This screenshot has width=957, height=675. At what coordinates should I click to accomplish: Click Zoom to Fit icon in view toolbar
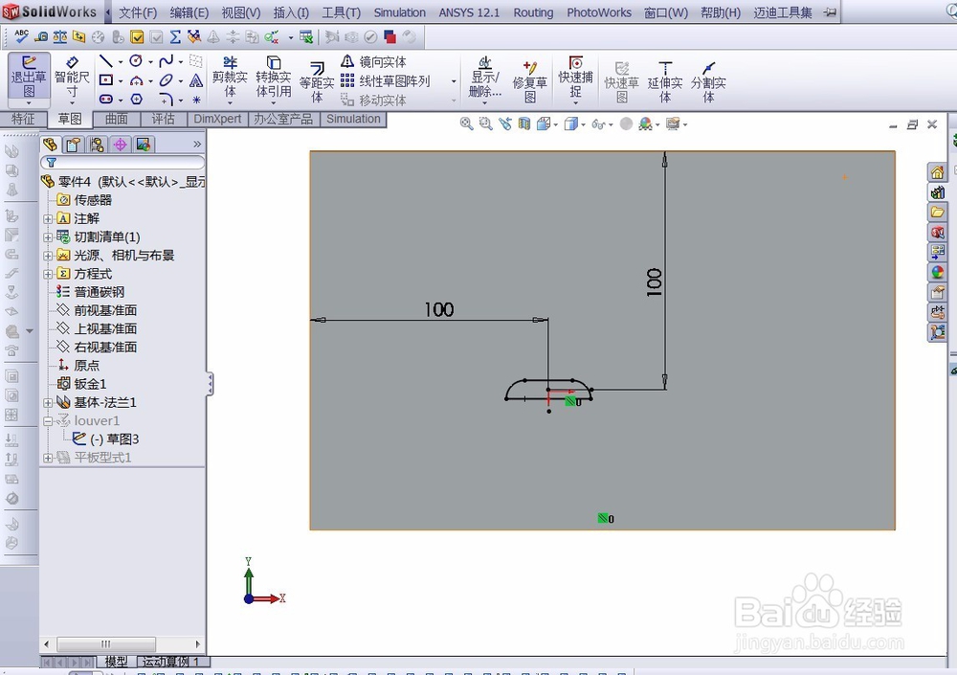pos(466,124)
